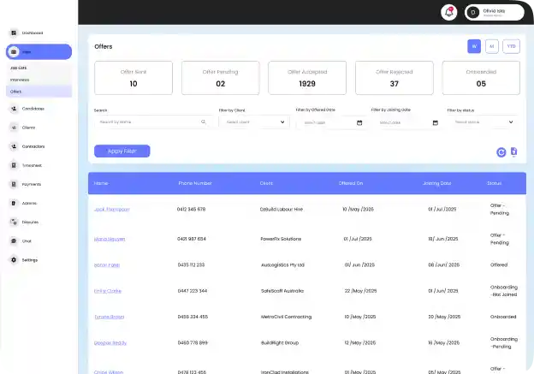Click the search magnifier icon
Screen dimensions: 534x374
coord(204,122)
